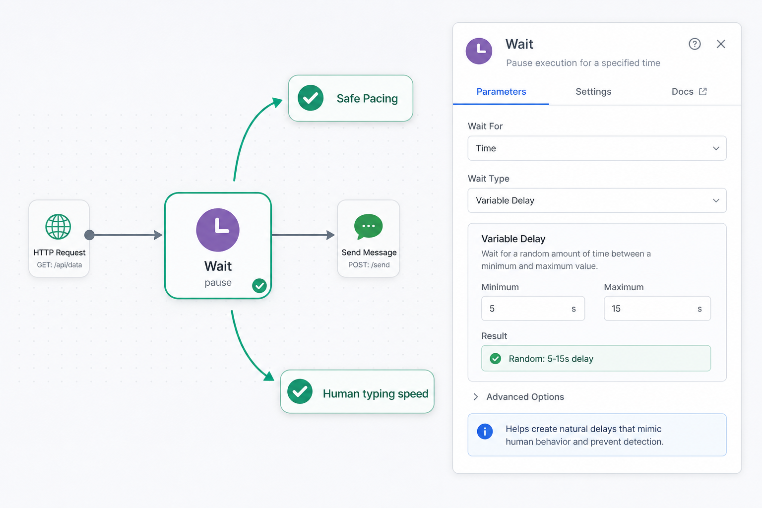
Task: Expand the Advanced Options section
Action: click(519, 397)
